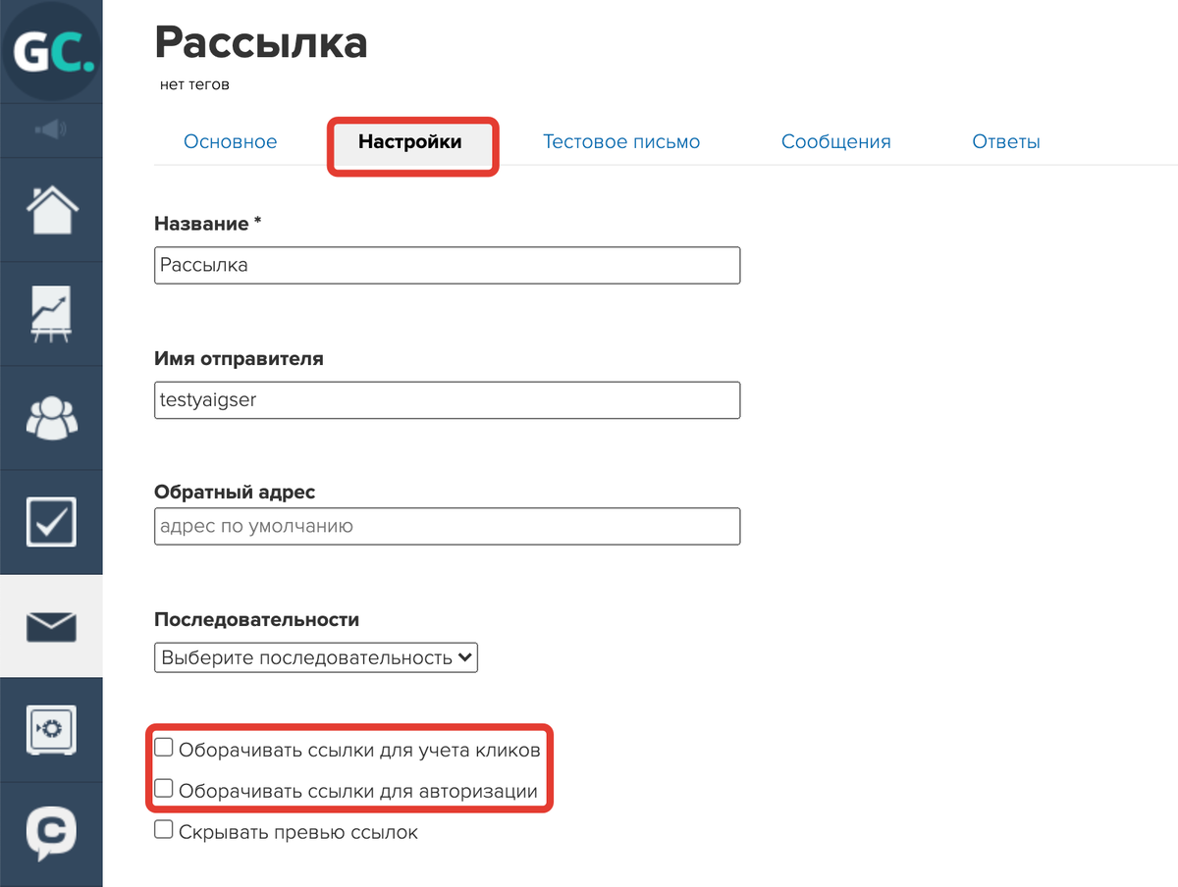Go to the home icon in sidebar
The image size is (1178, 887).
[x=51, y=209]
